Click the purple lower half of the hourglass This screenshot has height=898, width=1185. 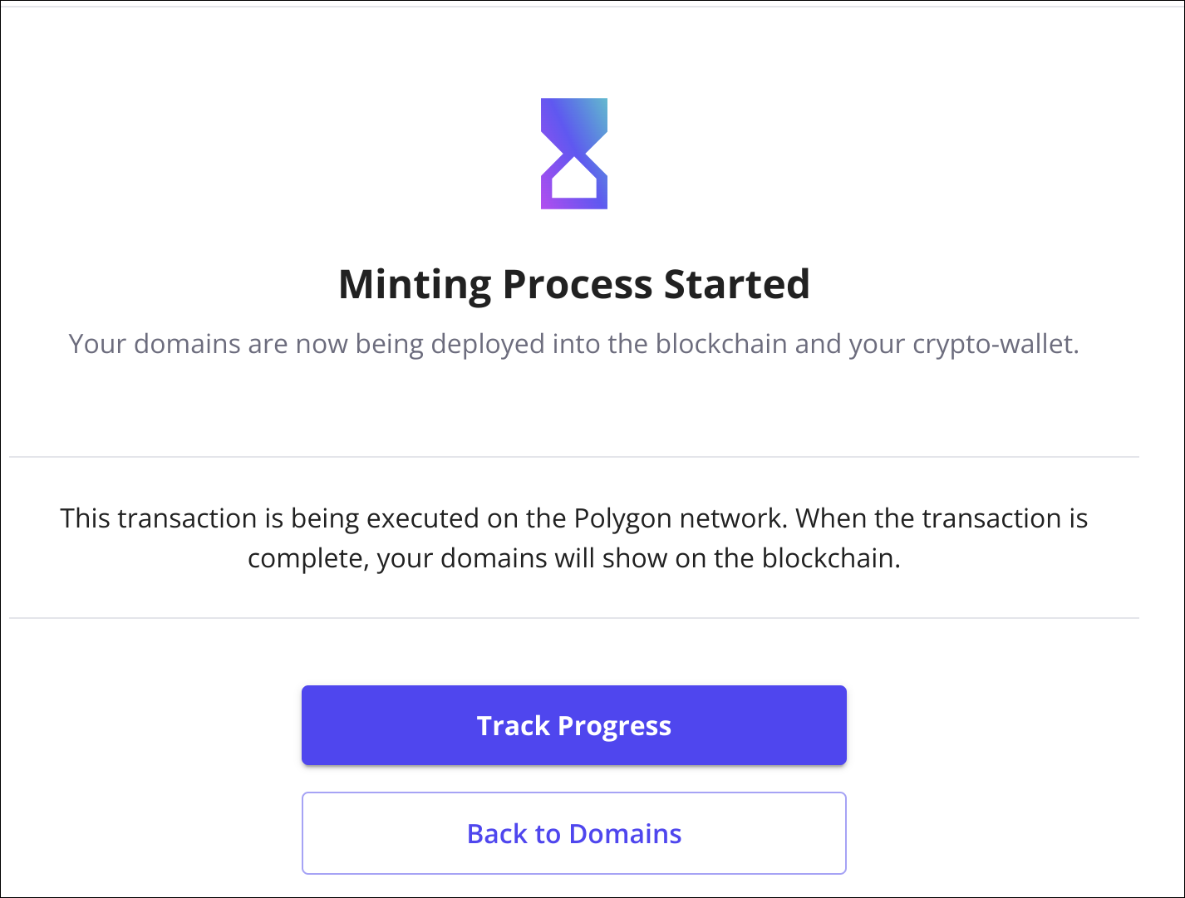point(574,182)
